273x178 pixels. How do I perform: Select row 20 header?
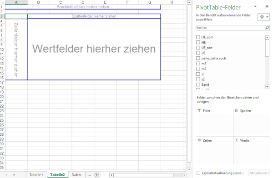click(x=2, y=97)
